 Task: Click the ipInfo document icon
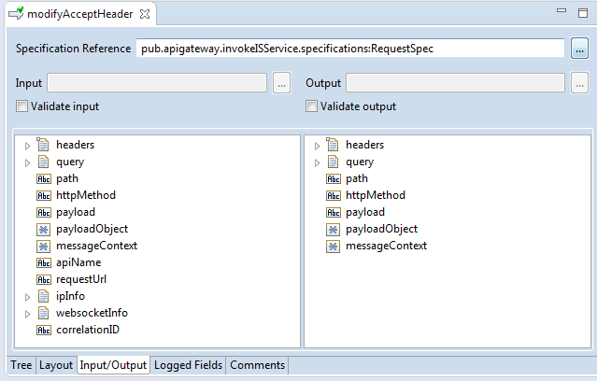[x=43, y=296]
